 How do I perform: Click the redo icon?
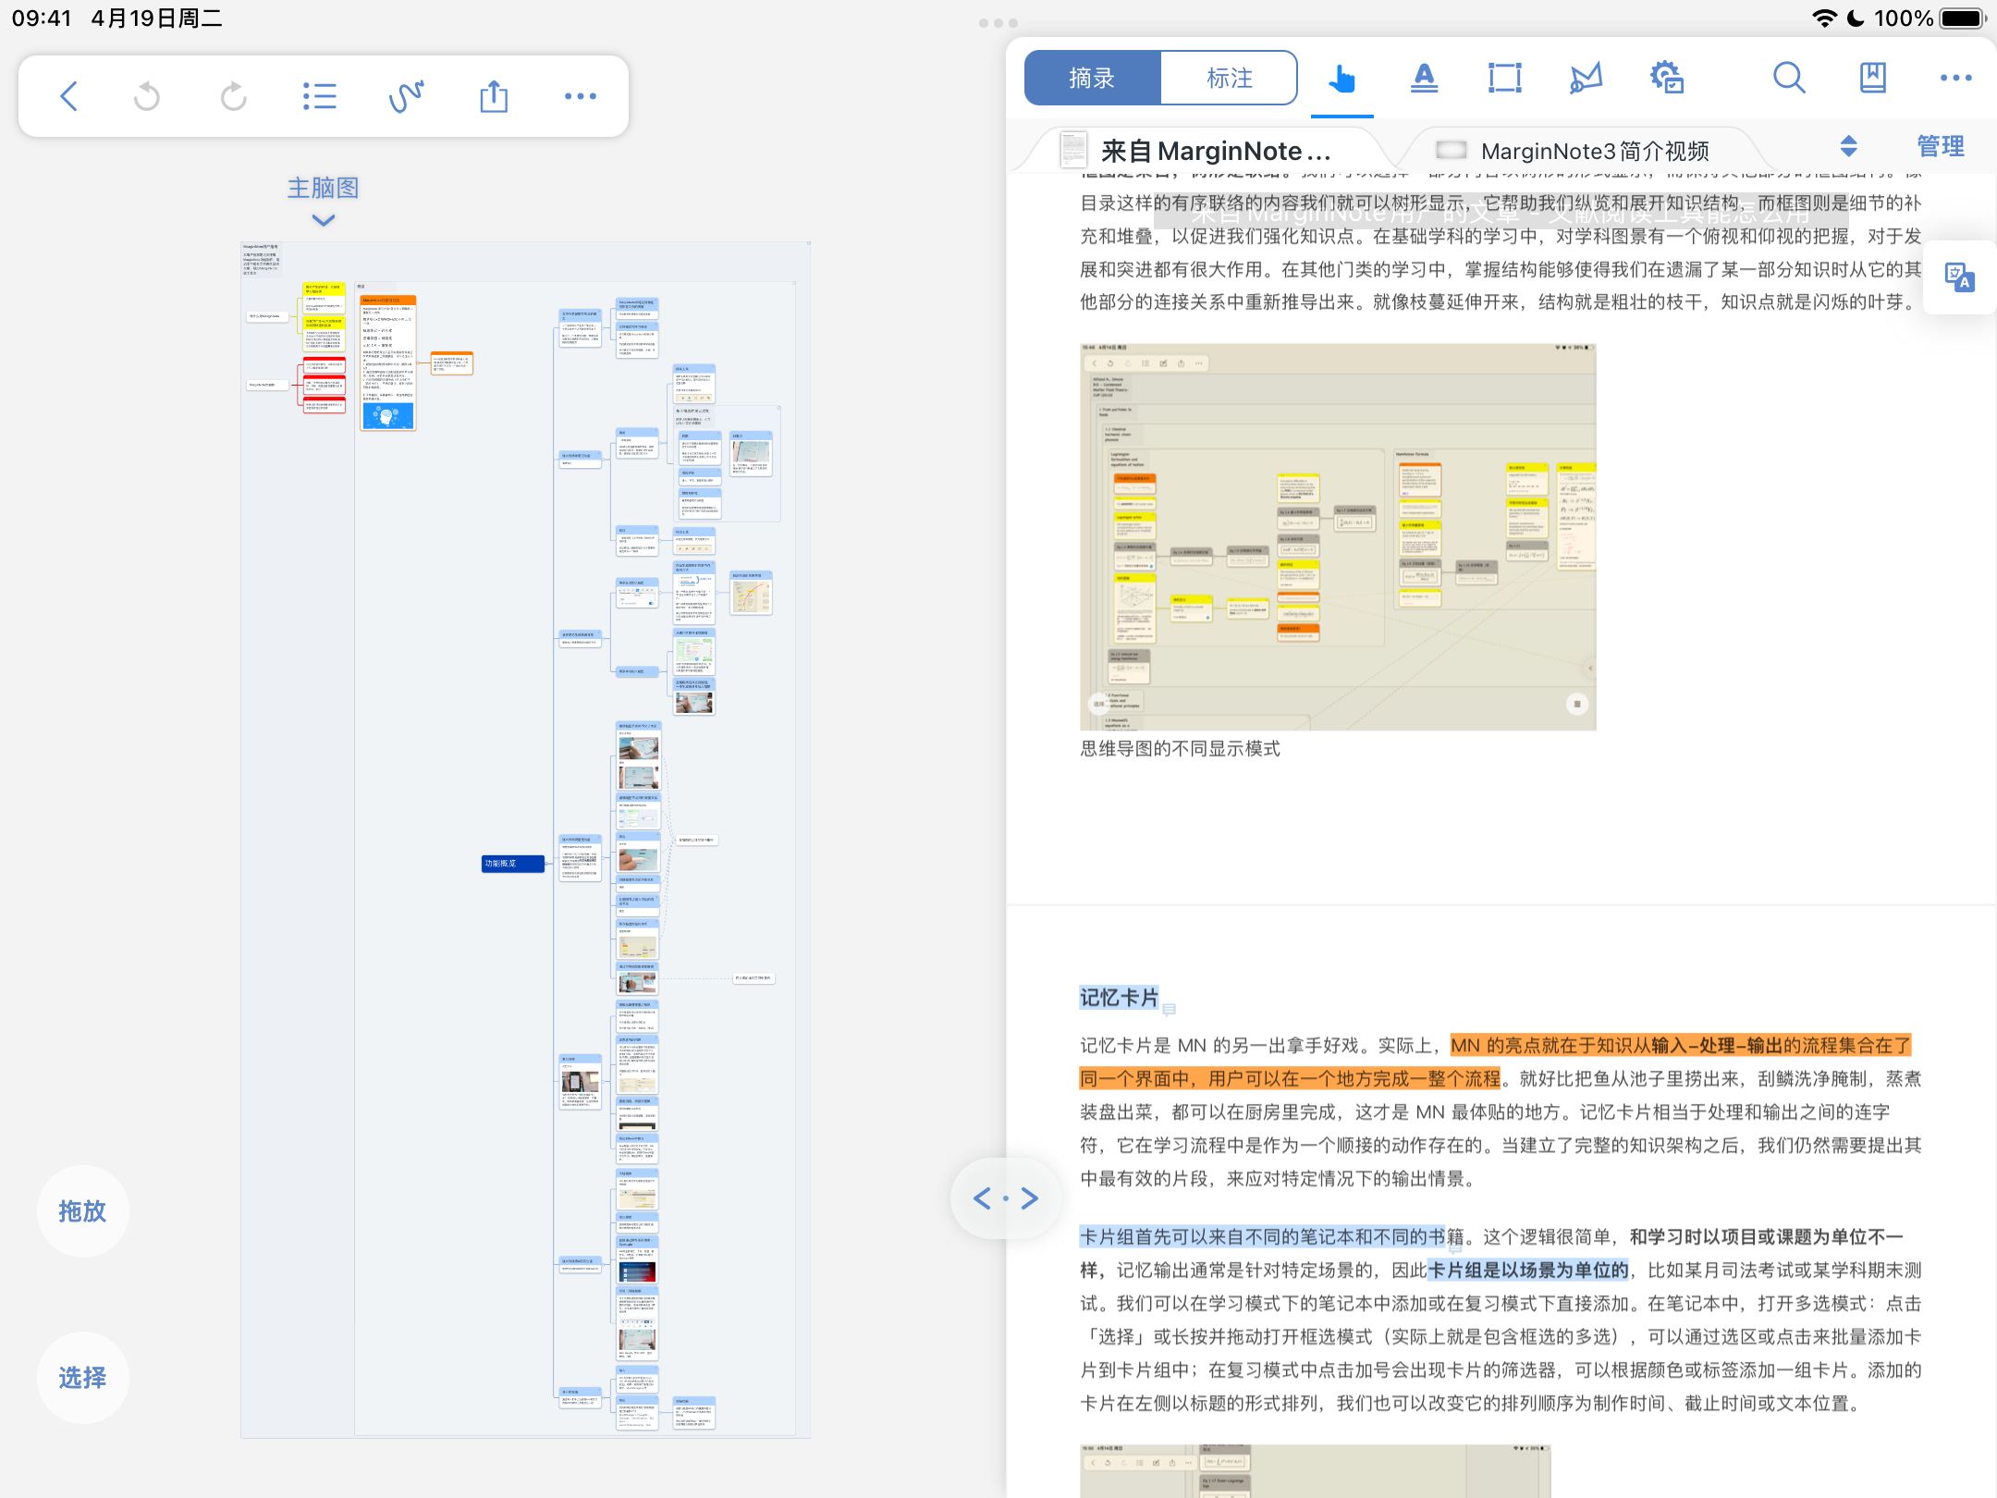point(233,96)
